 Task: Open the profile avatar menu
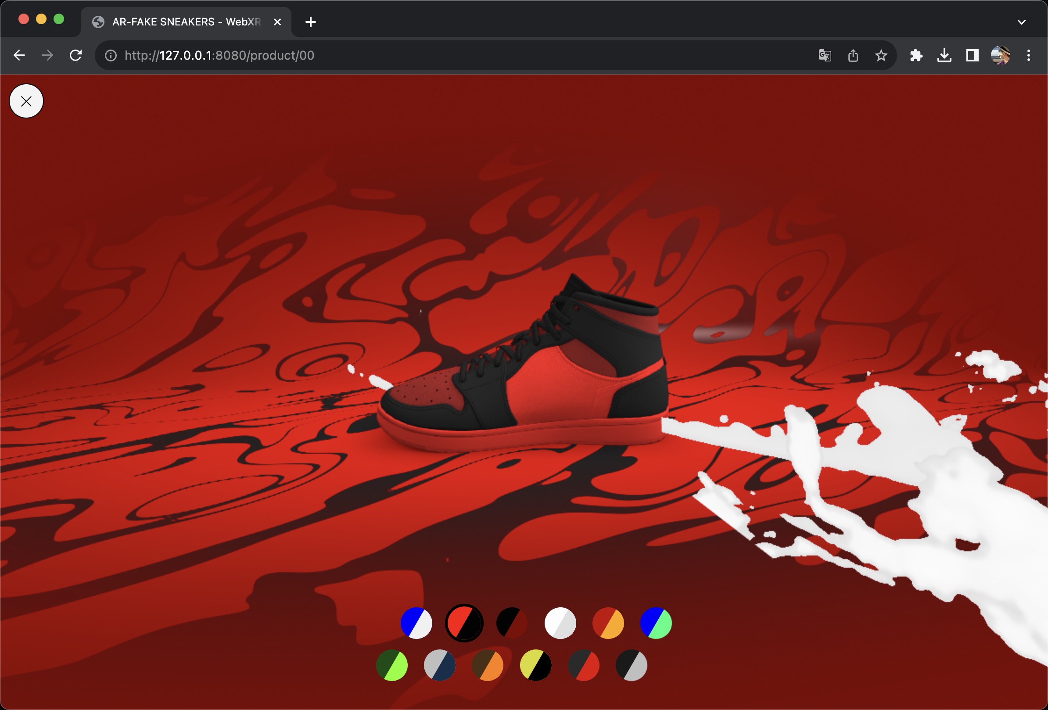tap(1000, 55)
